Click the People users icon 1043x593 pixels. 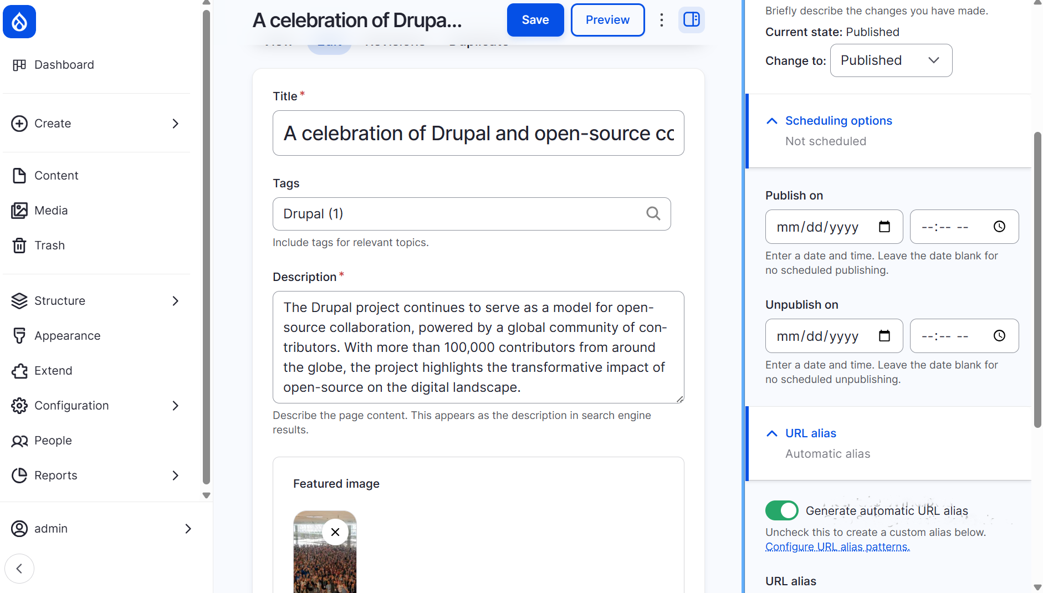pos(19,441)
